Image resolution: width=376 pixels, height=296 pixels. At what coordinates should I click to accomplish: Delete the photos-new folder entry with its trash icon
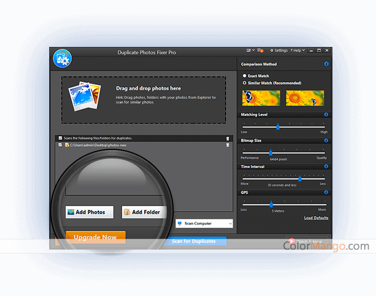pyautogui.click(x=227, y=145)
